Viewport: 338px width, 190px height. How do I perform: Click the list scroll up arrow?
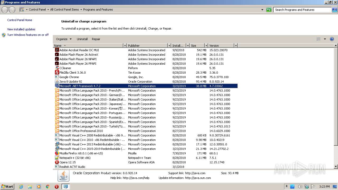[x=336, y=46]
